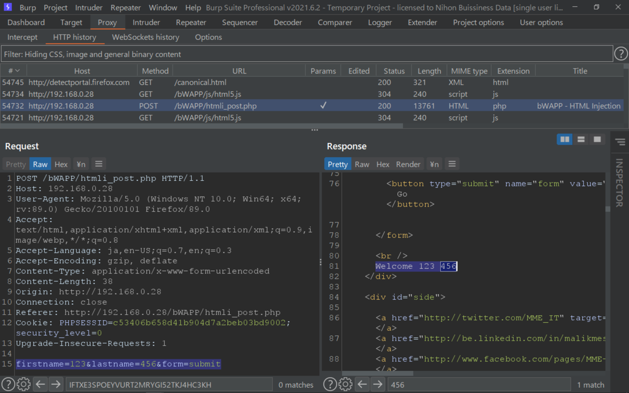Screen dimensions: 629x393
Task: Open request message editor hamburger menu
Action: pos(99,164)
